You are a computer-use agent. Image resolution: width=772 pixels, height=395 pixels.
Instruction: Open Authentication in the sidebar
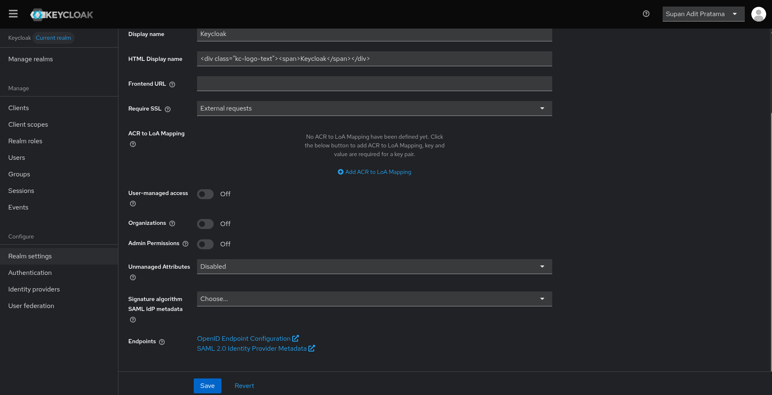(59, 273)
